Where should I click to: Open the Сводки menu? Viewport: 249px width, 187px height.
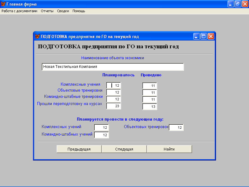point(63,11)
